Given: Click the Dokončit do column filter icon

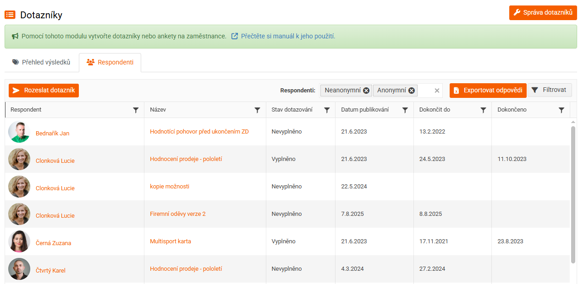Looking at the screenshot, I should pos(483,110).
